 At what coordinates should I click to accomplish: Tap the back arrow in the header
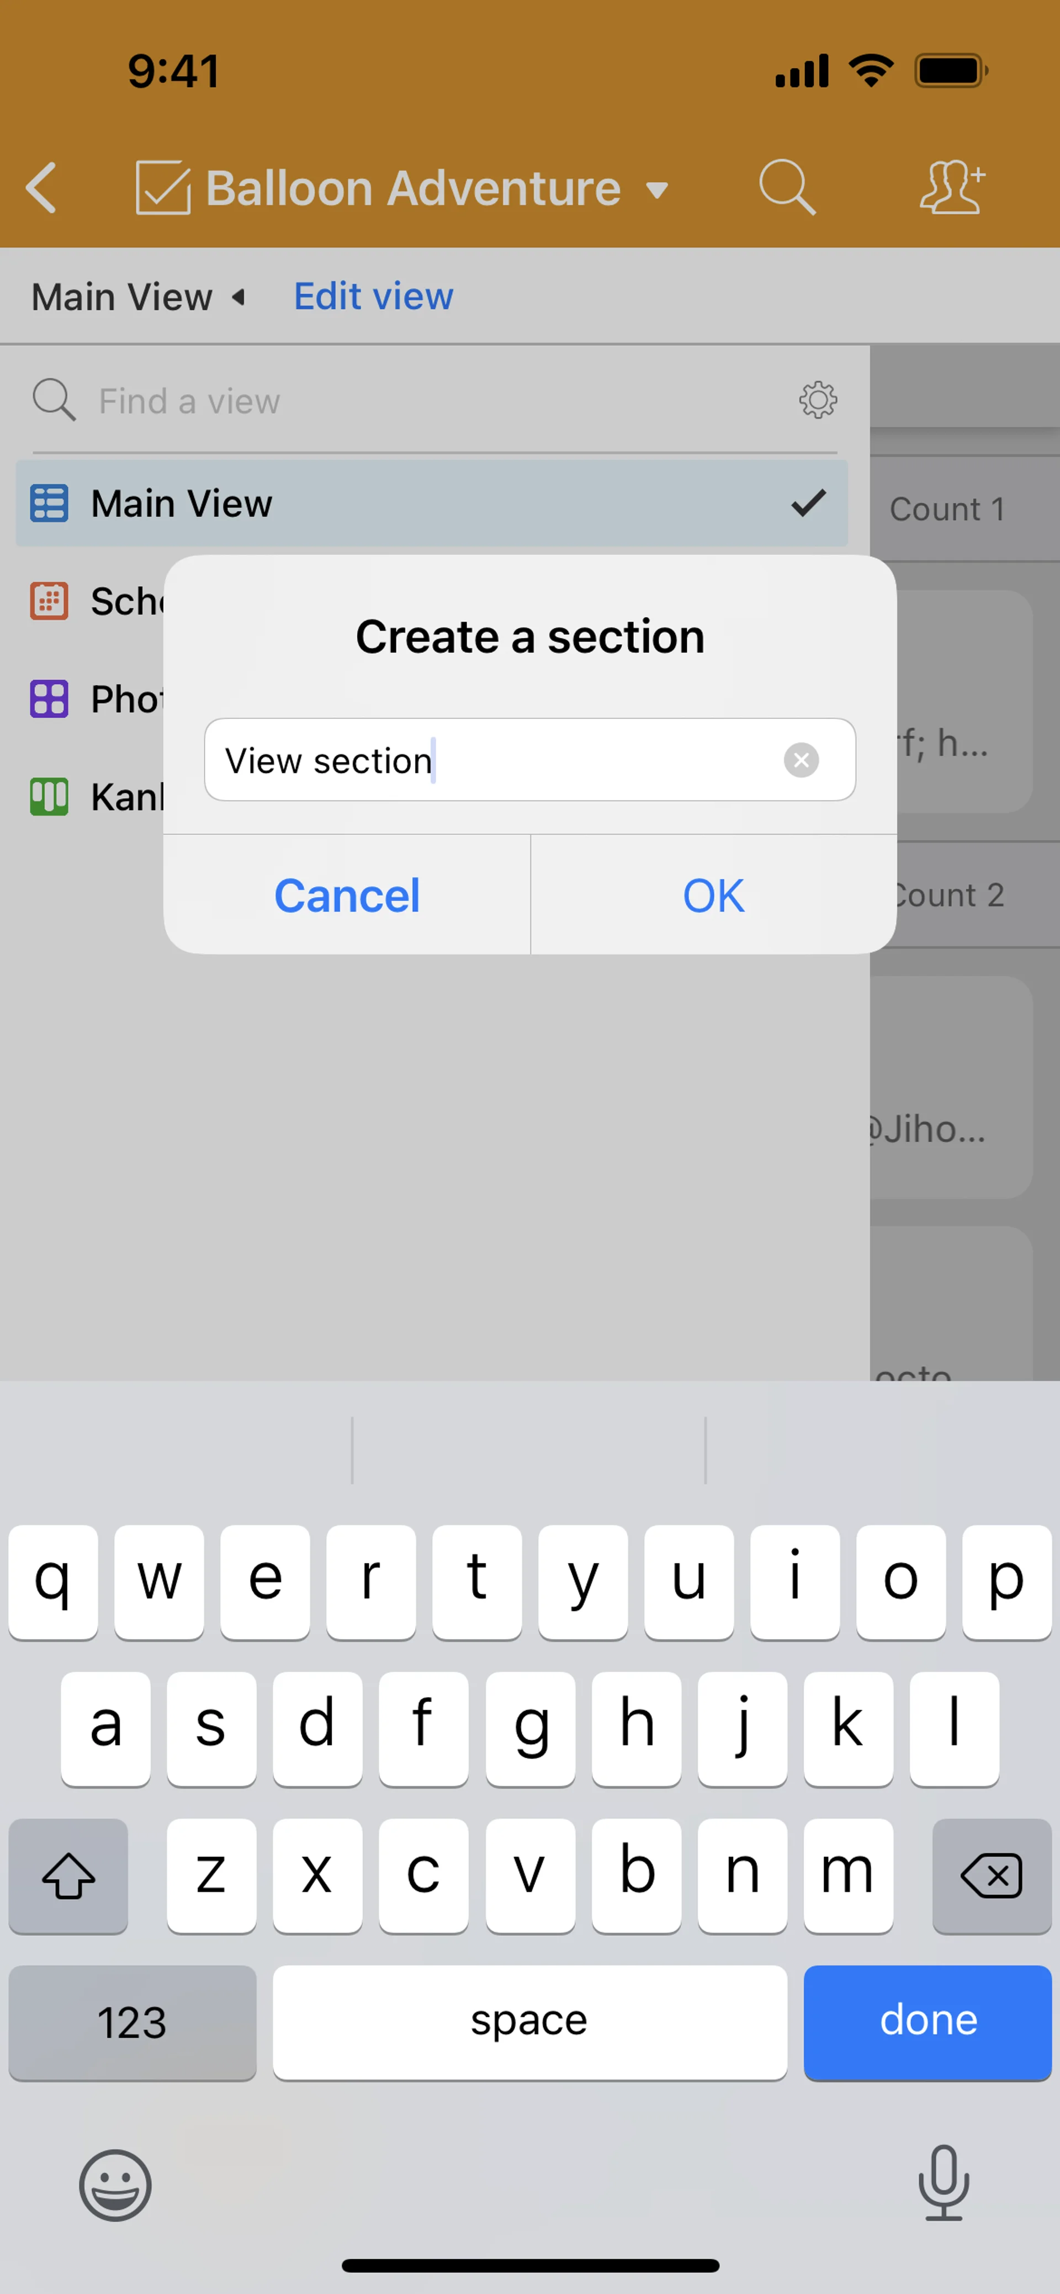(x=42, y=188)
